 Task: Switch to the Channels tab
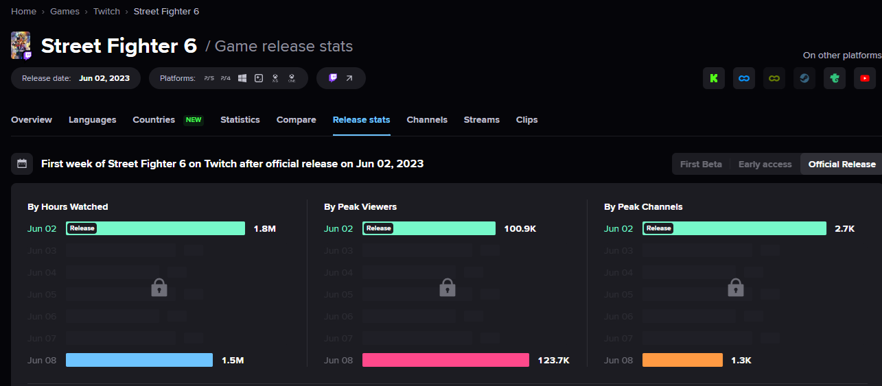tap(427, 120)
